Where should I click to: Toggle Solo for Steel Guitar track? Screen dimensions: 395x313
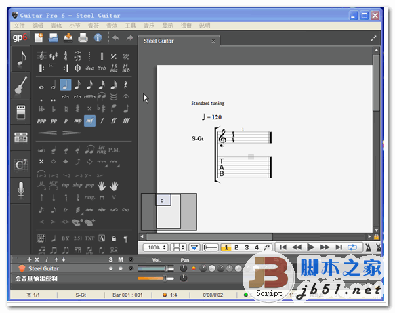pyautogui.click(x=111, y=268)
